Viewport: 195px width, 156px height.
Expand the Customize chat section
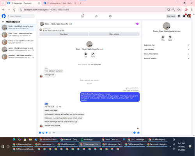[x=167, y=45]
